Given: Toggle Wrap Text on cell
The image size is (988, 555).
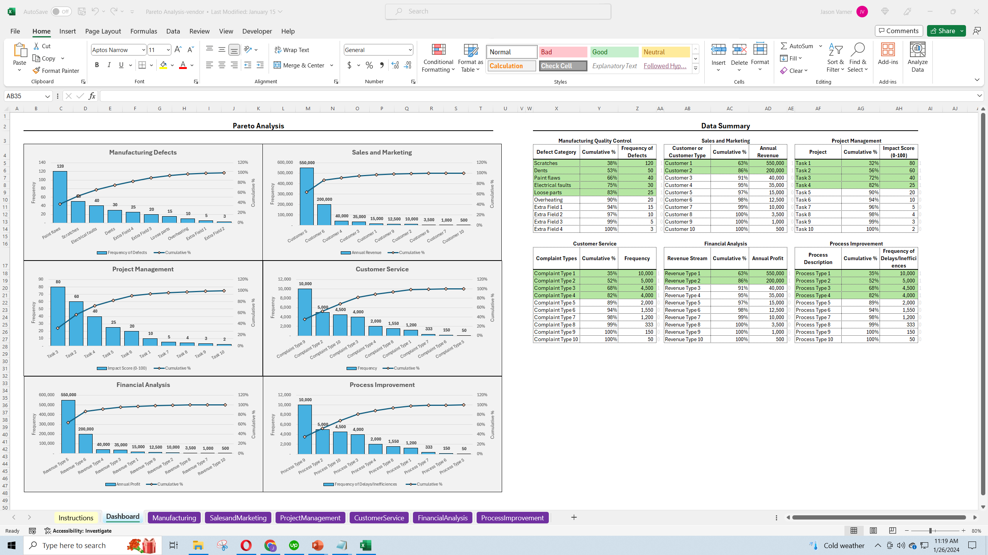Looking at the screenshot, I should pyautogui.click(x=291, y=50).
